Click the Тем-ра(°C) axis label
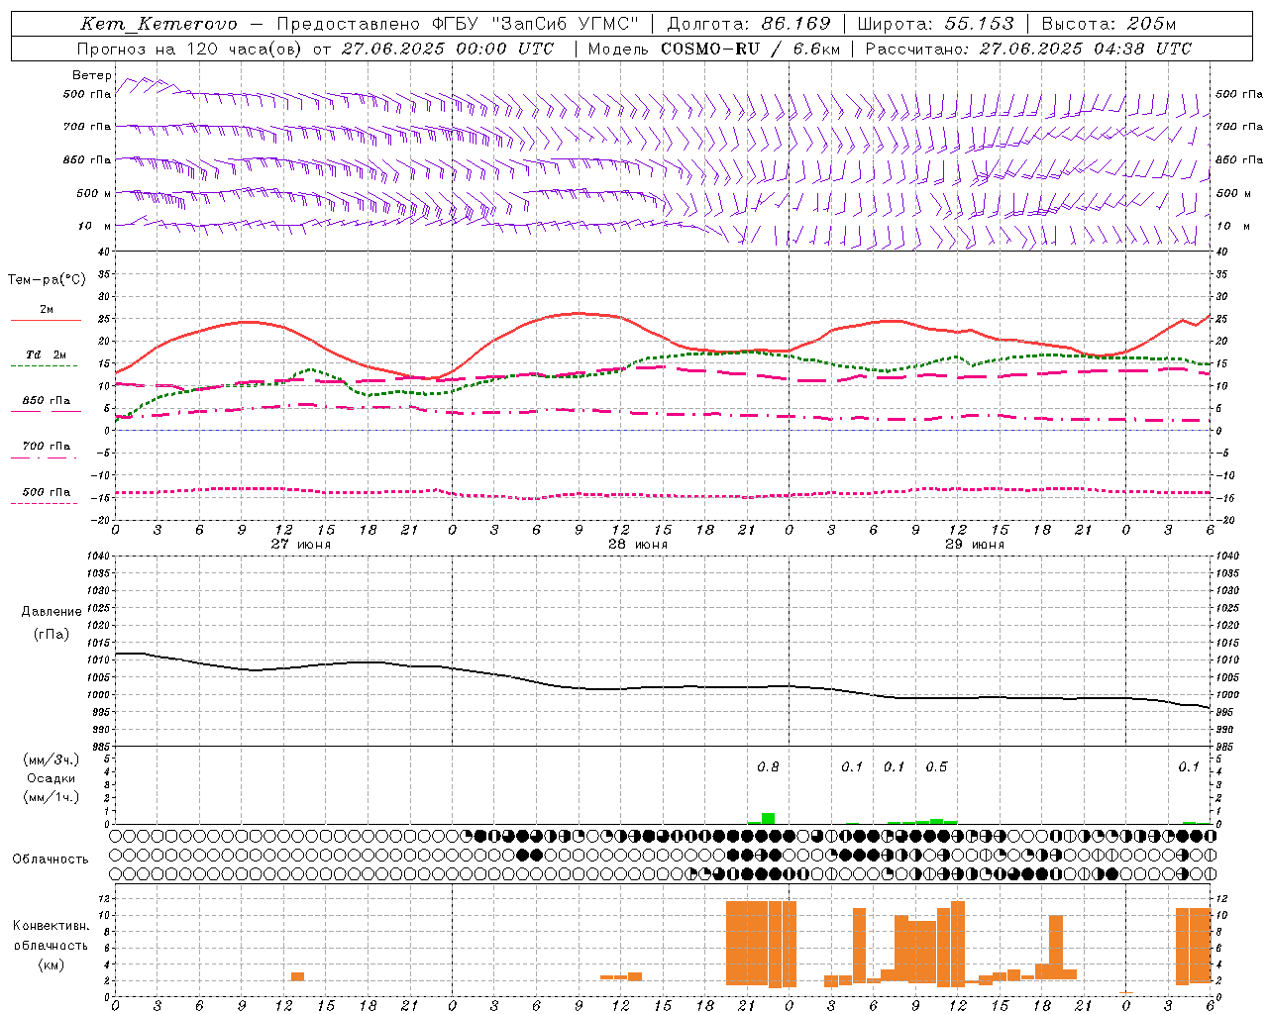 pos(47,280)
